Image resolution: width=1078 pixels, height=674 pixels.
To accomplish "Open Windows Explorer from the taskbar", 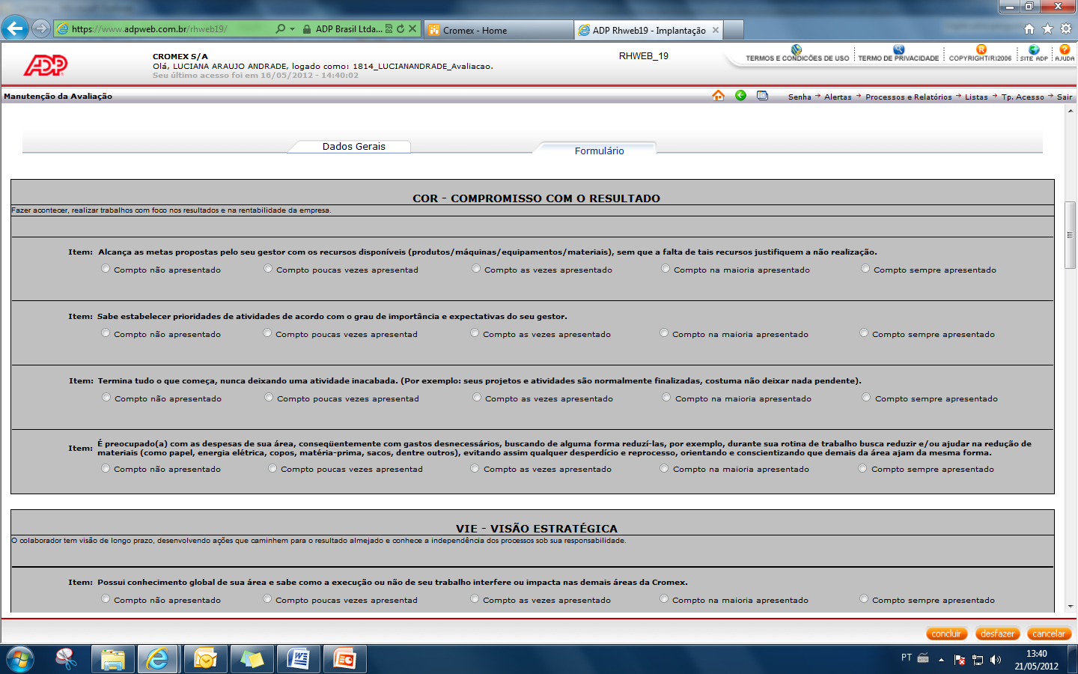I will (112, 659).
